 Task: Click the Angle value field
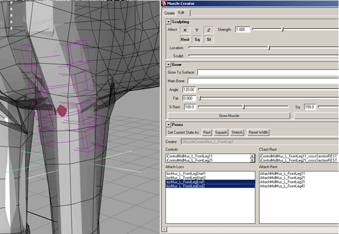click(189, 90)
